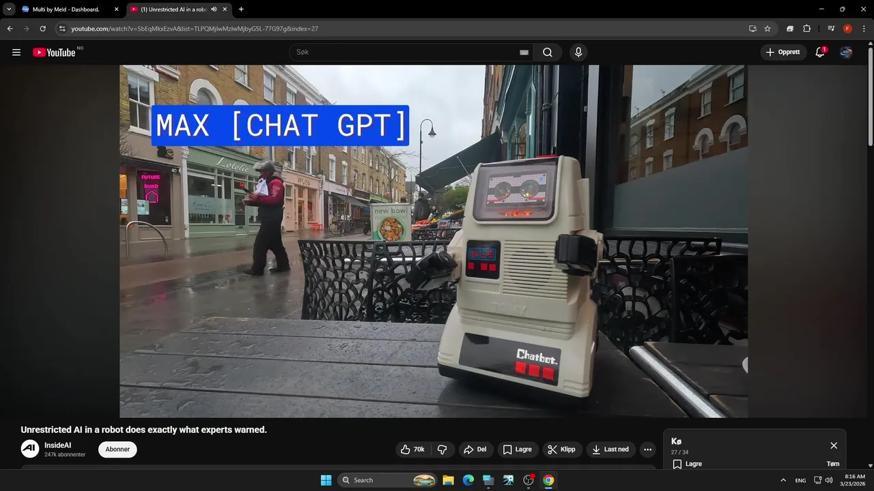This screenshot has height=491, width=874.
Task: Open the notifications bell
Action: point(820,53)
